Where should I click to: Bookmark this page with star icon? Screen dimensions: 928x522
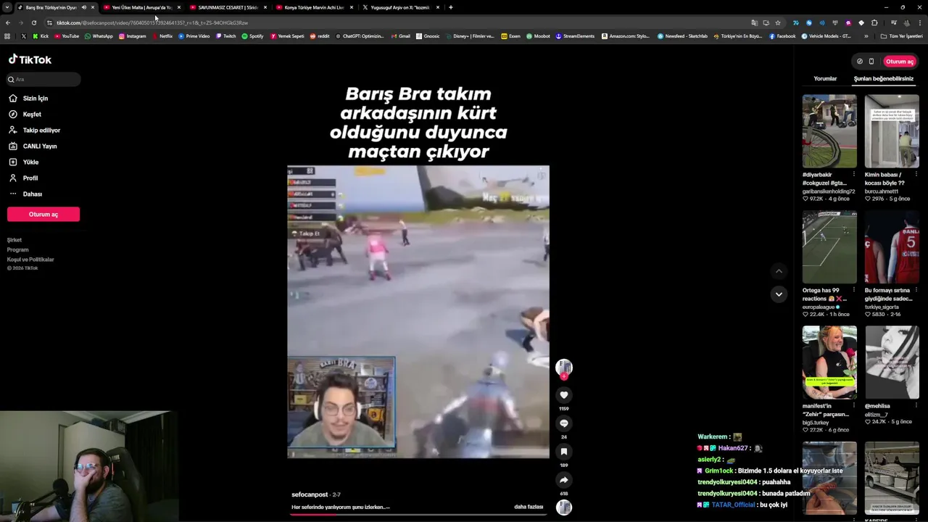click(x=778, y=22)
